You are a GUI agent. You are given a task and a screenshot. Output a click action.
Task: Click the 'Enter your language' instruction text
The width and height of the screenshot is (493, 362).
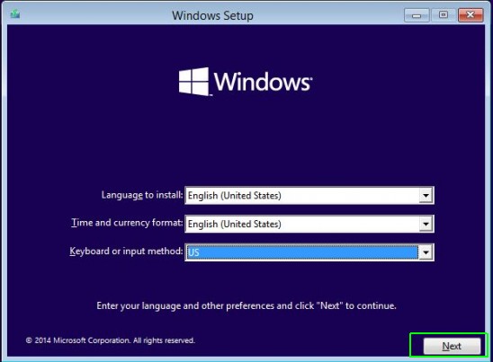click(x=246, y=305)
